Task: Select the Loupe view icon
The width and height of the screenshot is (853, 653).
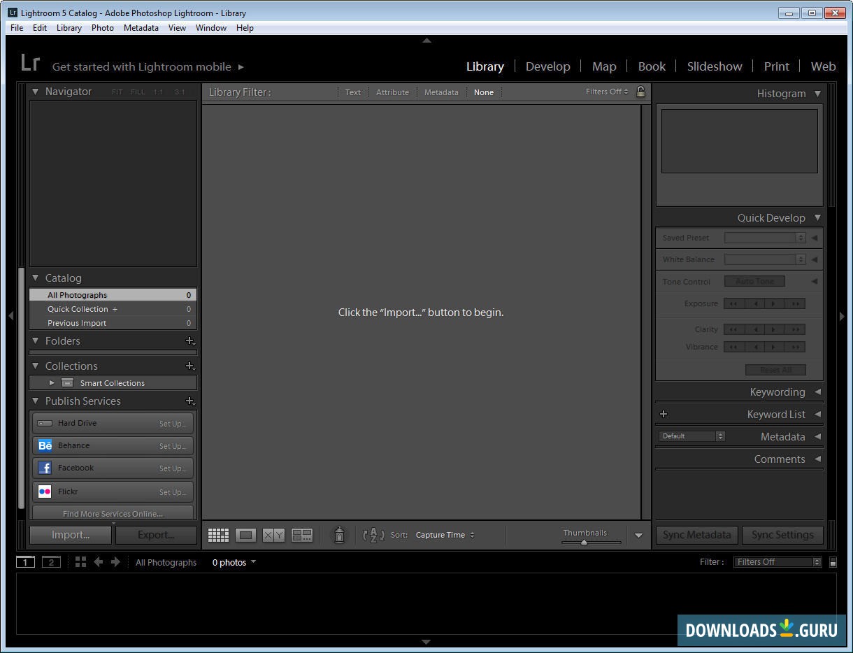Action: pyautogui.click(x=245, y=536)
